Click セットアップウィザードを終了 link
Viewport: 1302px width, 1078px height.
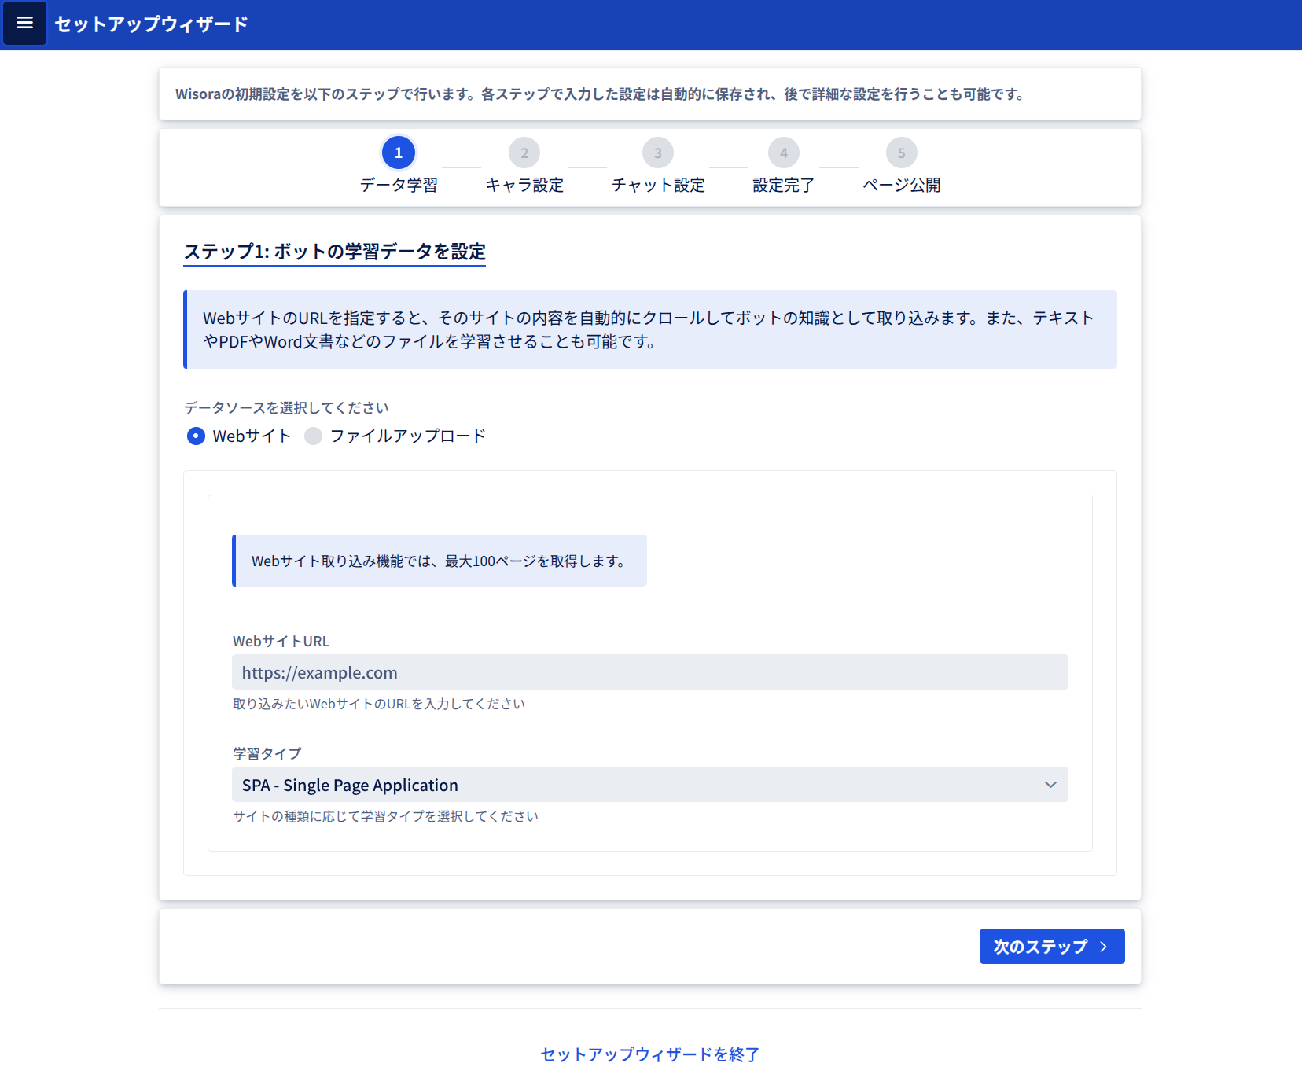point(650,1054)
